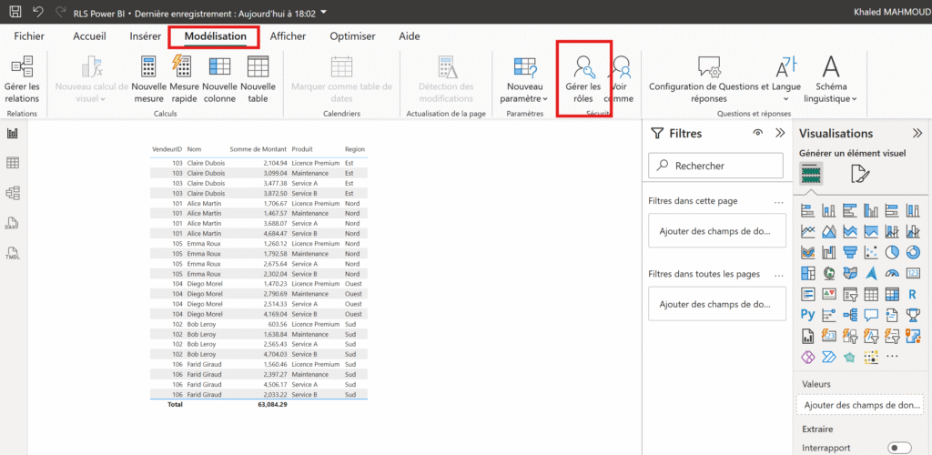This screenshot has width=932, height=455.
Task: Click in the Rechercher filter search box
Action: [716, 166]
